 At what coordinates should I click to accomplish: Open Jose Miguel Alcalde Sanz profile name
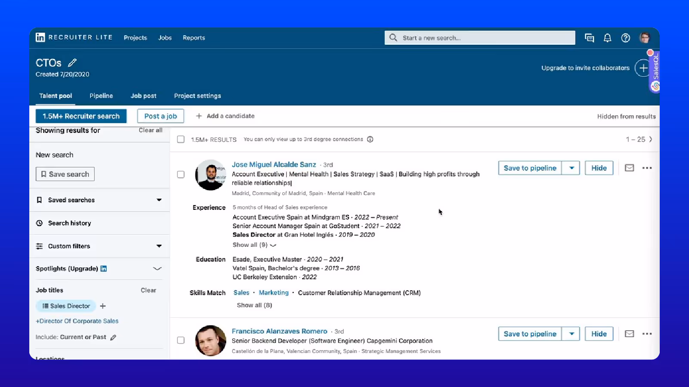tap(274, 165)
